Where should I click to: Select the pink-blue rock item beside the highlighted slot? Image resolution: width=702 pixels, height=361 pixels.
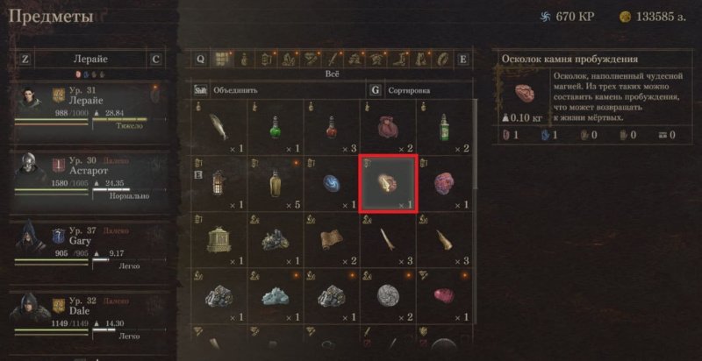pos(445,184)
